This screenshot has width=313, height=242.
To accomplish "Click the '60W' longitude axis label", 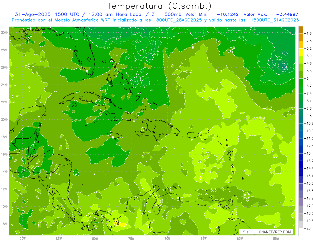I will 240,239.
